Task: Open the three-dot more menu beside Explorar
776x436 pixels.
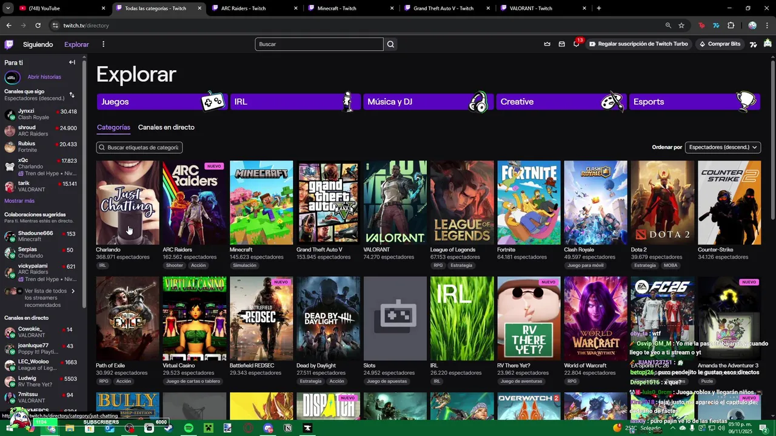Action: point(103,44)
